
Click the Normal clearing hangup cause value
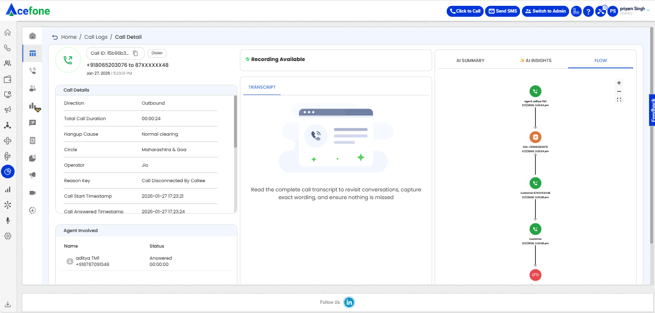click(160, 134)
